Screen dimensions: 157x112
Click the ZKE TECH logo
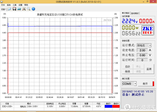coord(148,30)
